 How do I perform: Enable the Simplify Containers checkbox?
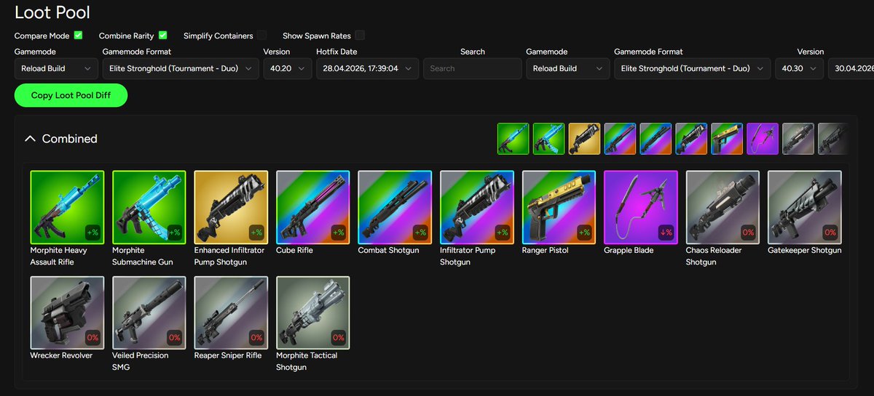click(x=262, y=35)
